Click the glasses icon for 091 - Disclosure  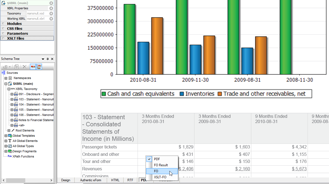coord(16,94)
